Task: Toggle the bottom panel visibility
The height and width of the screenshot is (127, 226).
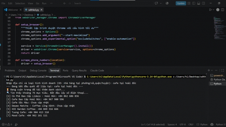Action: tap(199, 3)
